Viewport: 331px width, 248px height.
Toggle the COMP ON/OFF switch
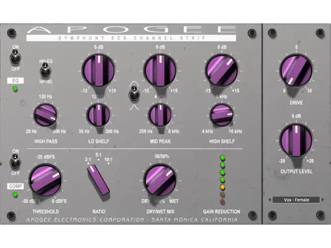(x=15, y=162)
